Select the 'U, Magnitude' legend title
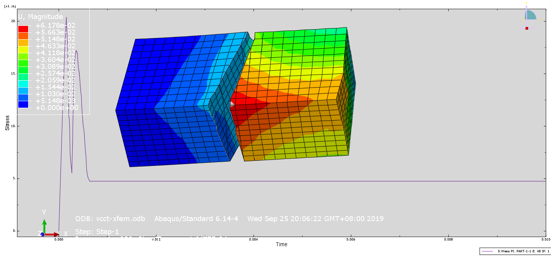This screenshot has height=258, width=551. pos(41,17)
